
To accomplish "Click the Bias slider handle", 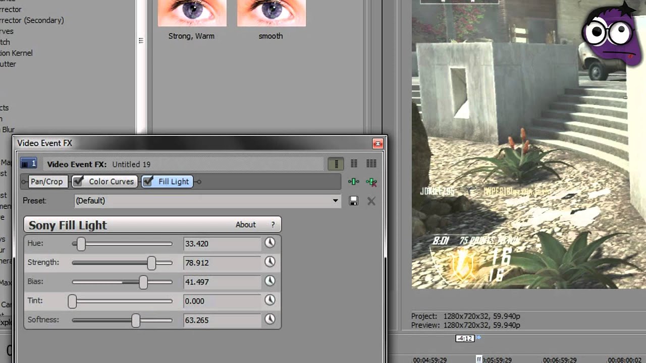I will point(143,282).
